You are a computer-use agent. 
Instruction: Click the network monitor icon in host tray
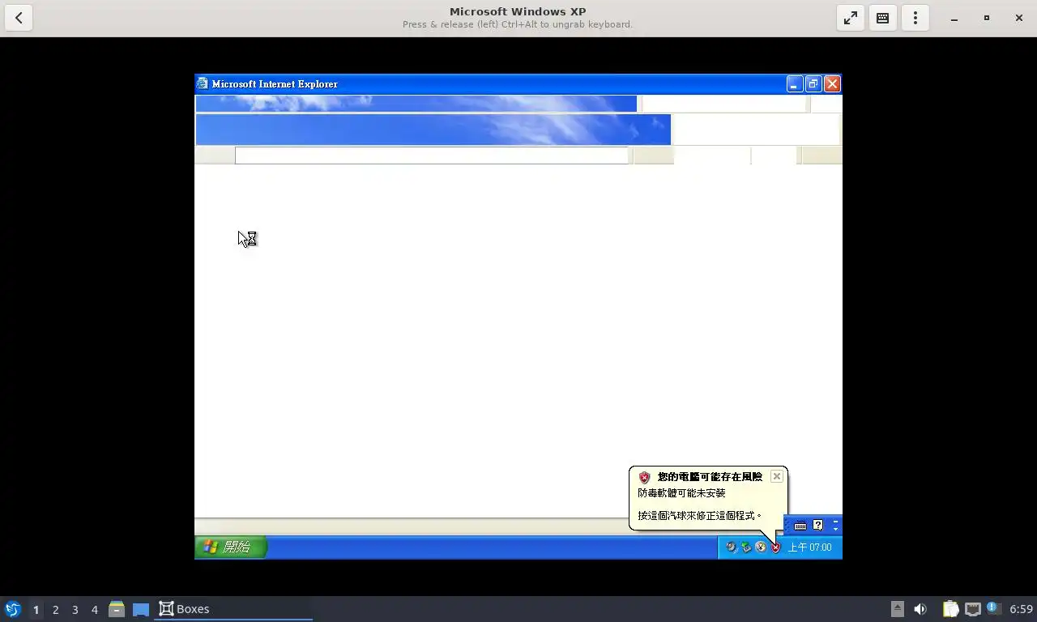coord(972,609)
